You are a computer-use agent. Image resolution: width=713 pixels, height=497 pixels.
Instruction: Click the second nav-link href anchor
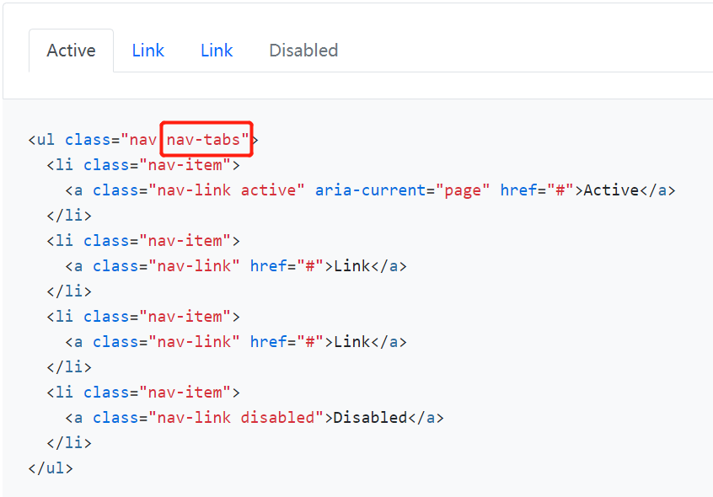point(268,265)
